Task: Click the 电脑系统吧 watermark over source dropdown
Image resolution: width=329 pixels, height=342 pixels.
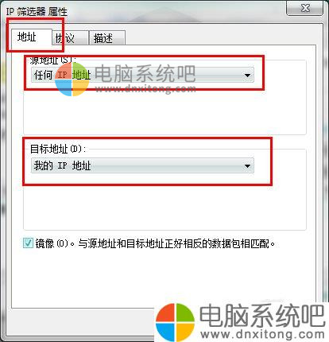Action: (x=145, y=74)
